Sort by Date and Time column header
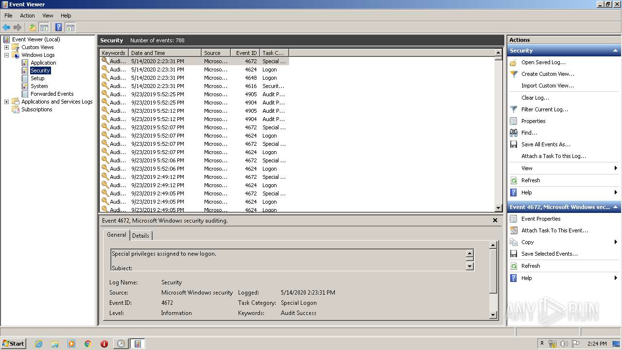Viewport: 622px width, 350px height. [165, 53]
